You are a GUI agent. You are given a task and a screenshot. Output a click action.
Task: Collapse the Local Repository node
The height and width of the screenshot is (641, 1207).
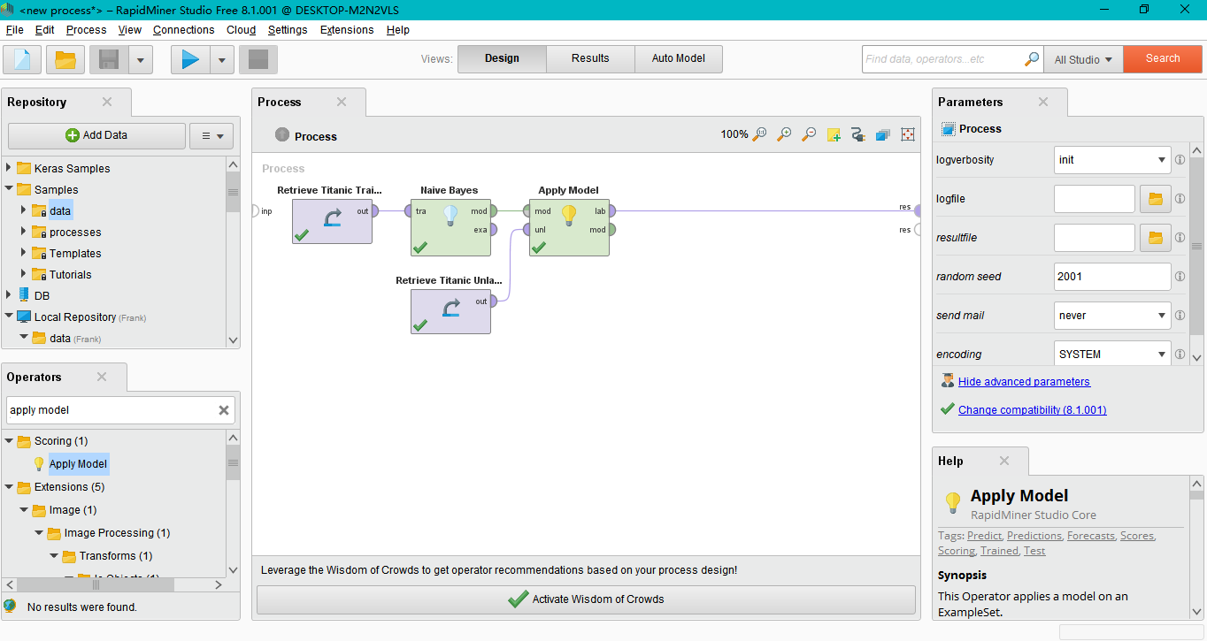point(9,317)
